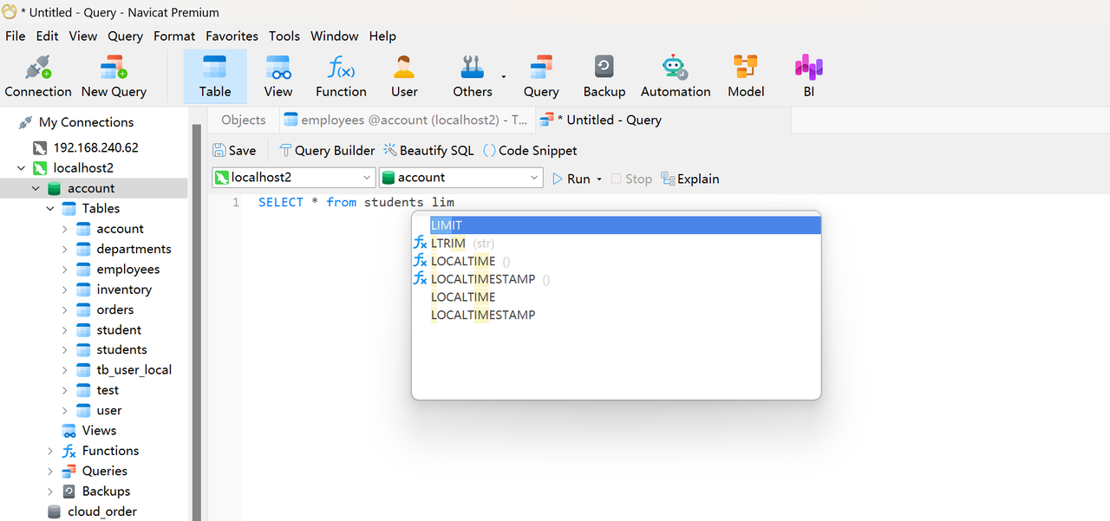Screen dimensions: 1110x521
Task: Open the Model toolbar icon
Action: coord(746,76)
